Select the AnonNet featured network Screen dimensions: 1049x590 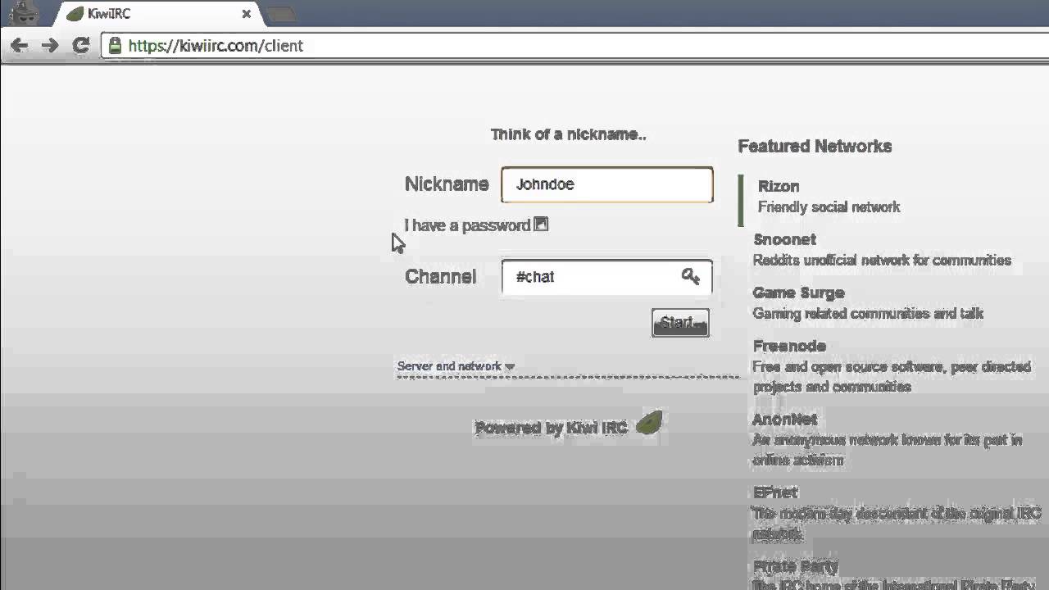[785, 419]
